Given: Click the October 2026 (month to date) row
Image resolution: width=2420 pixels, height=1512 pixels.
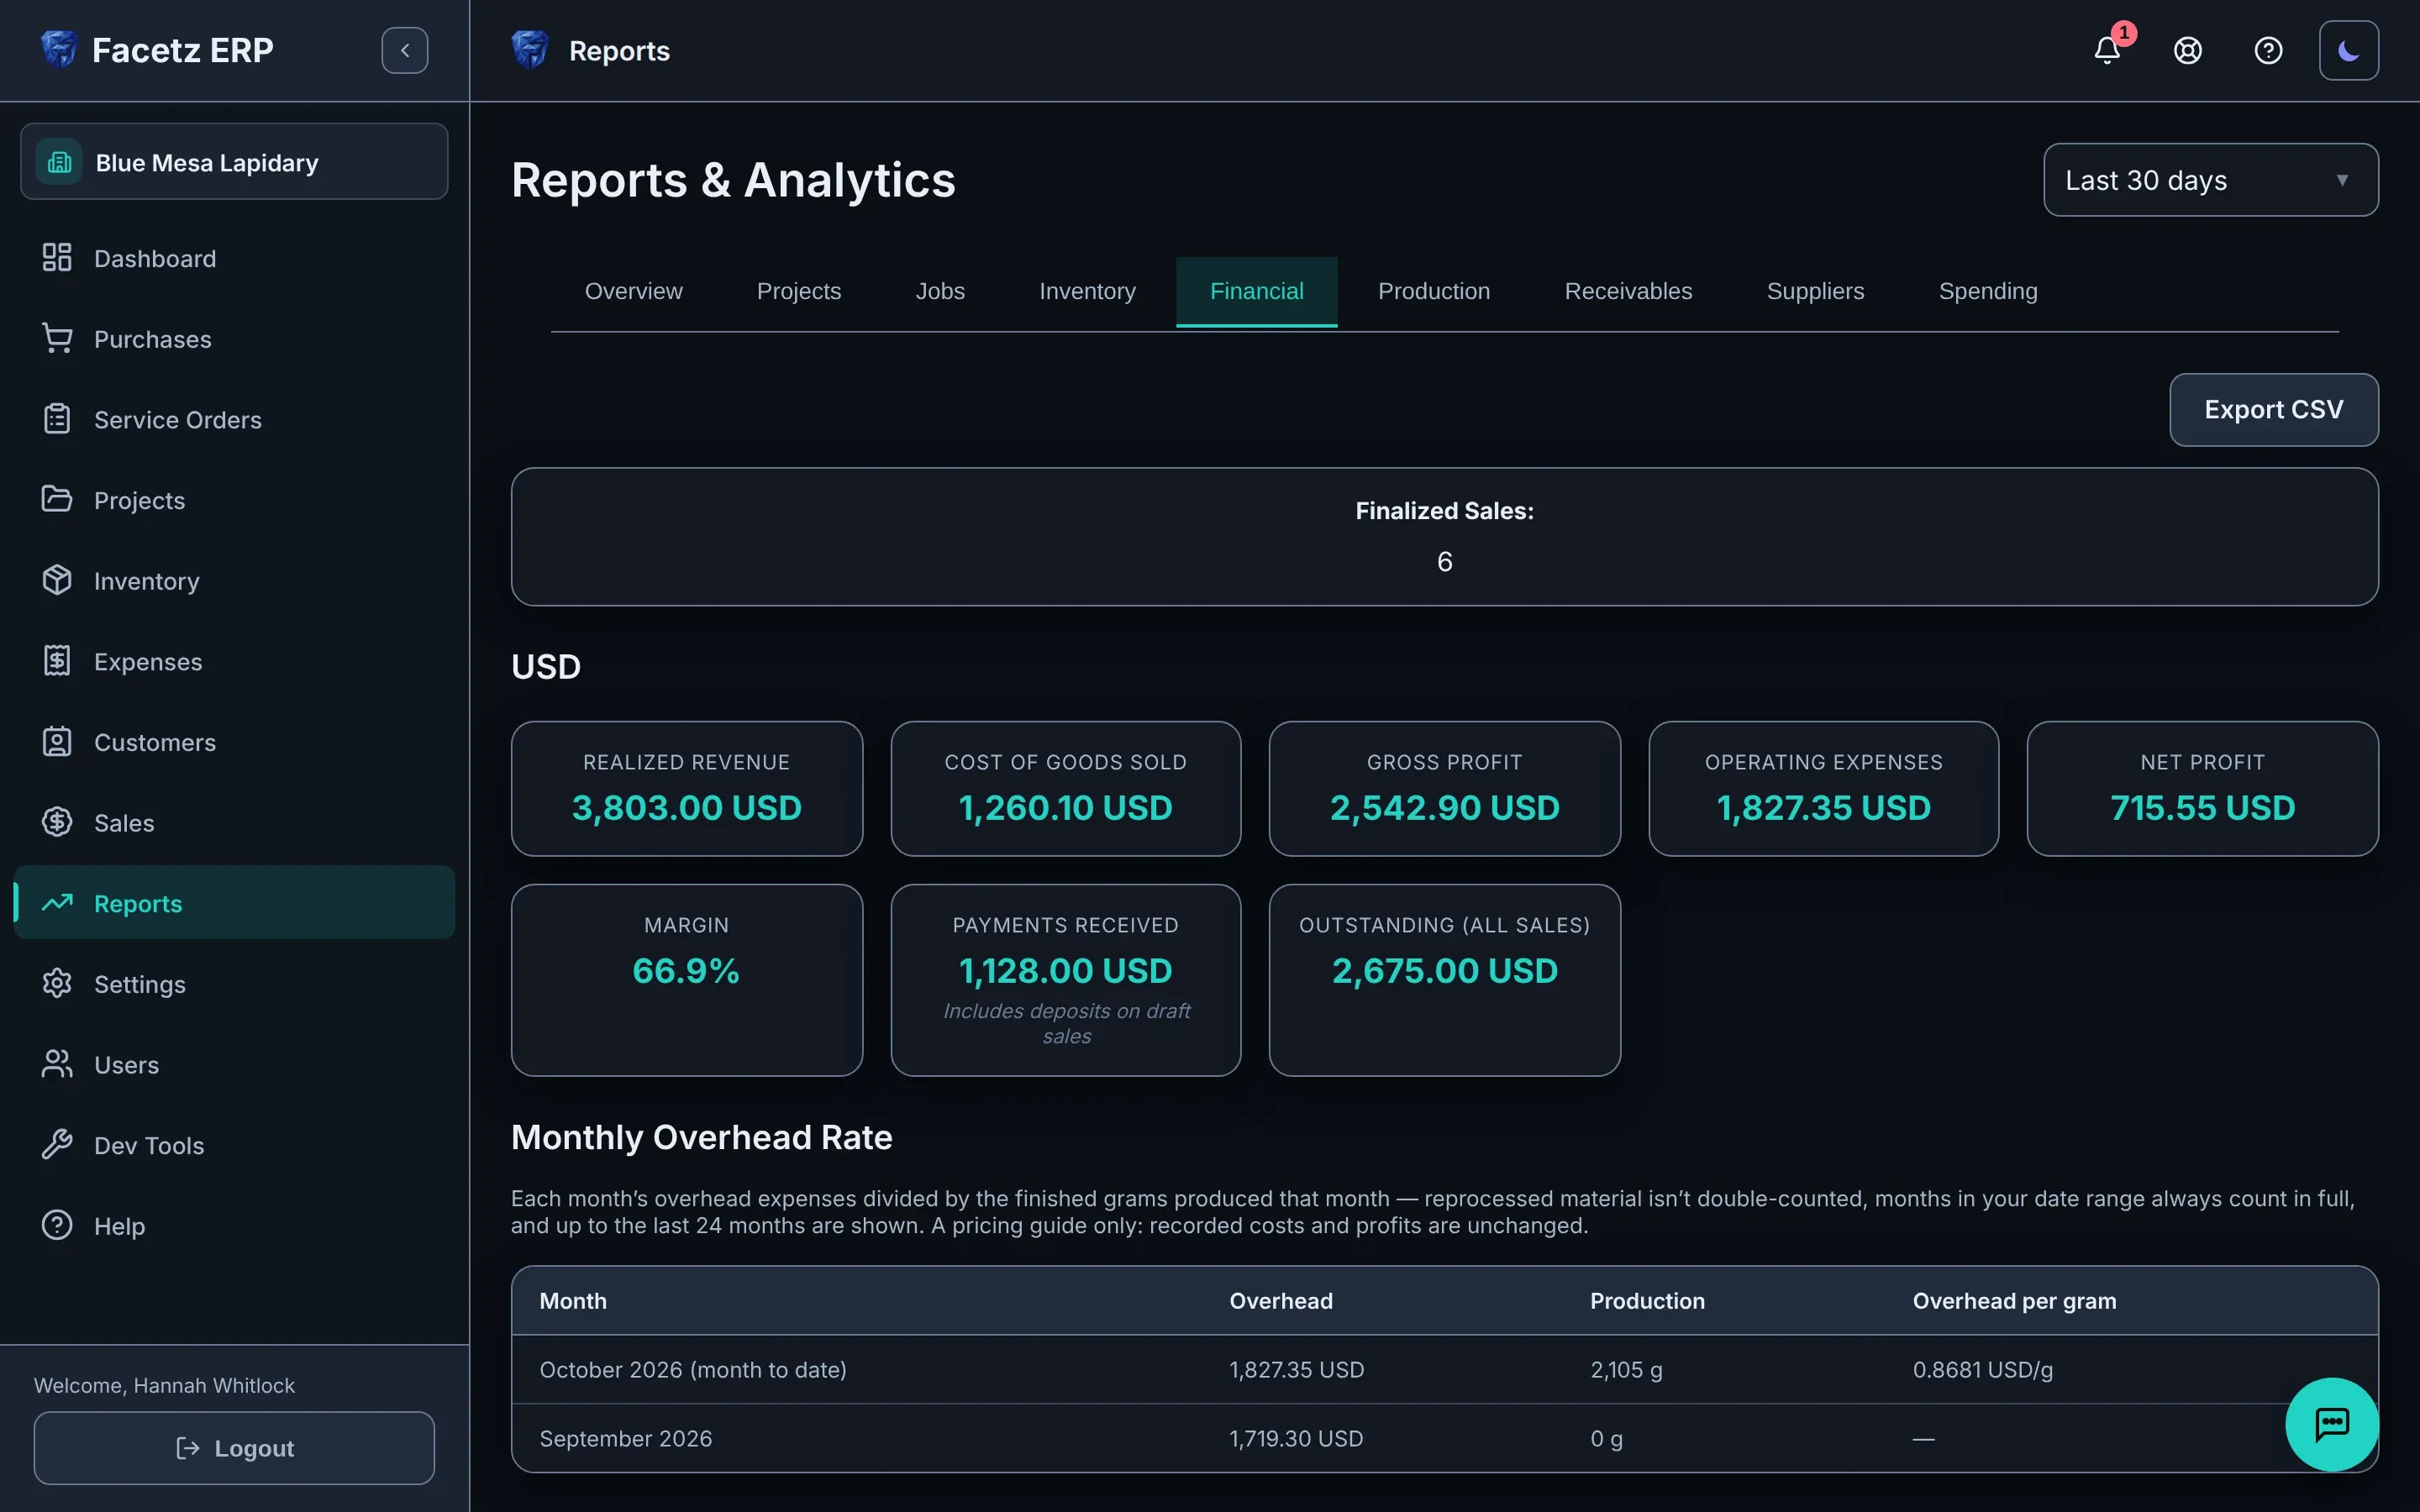Looking at the screenshot, I should point(1444,1370).
